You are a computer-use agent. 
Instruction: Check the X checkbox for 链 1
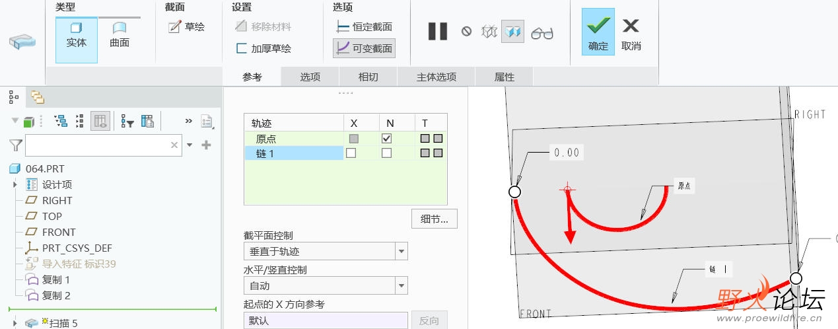351,153
